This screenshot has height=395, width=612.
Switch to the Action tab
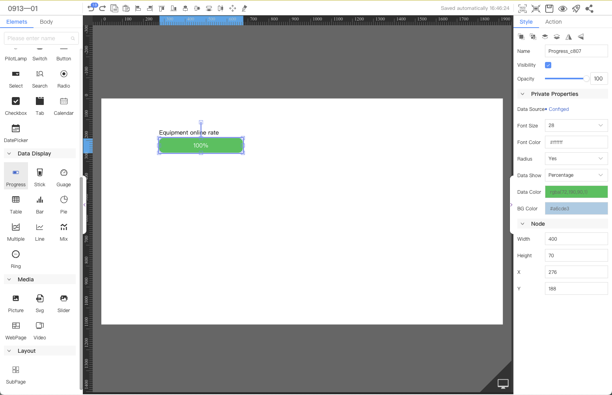point(553,22)
